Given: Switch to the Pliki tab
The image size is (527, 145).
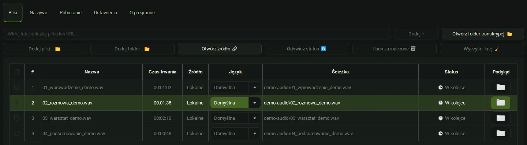Looking at the screenshot, I should click(13, 12).
